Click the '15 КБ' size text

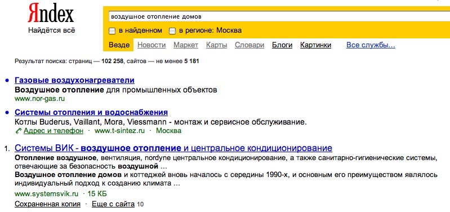click(97, 193)
